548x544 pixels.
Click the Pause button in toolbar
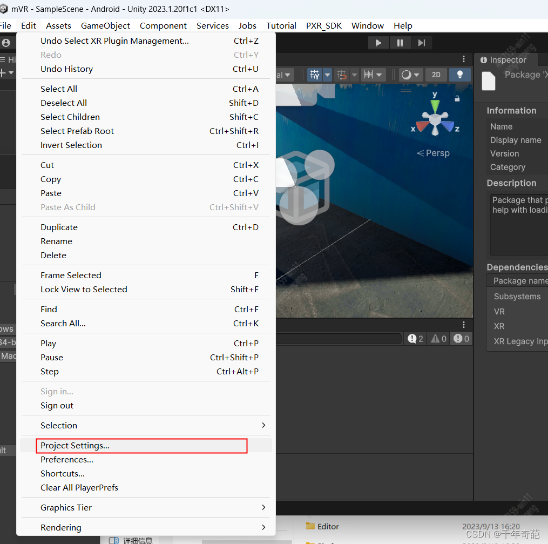click(400, 43)
